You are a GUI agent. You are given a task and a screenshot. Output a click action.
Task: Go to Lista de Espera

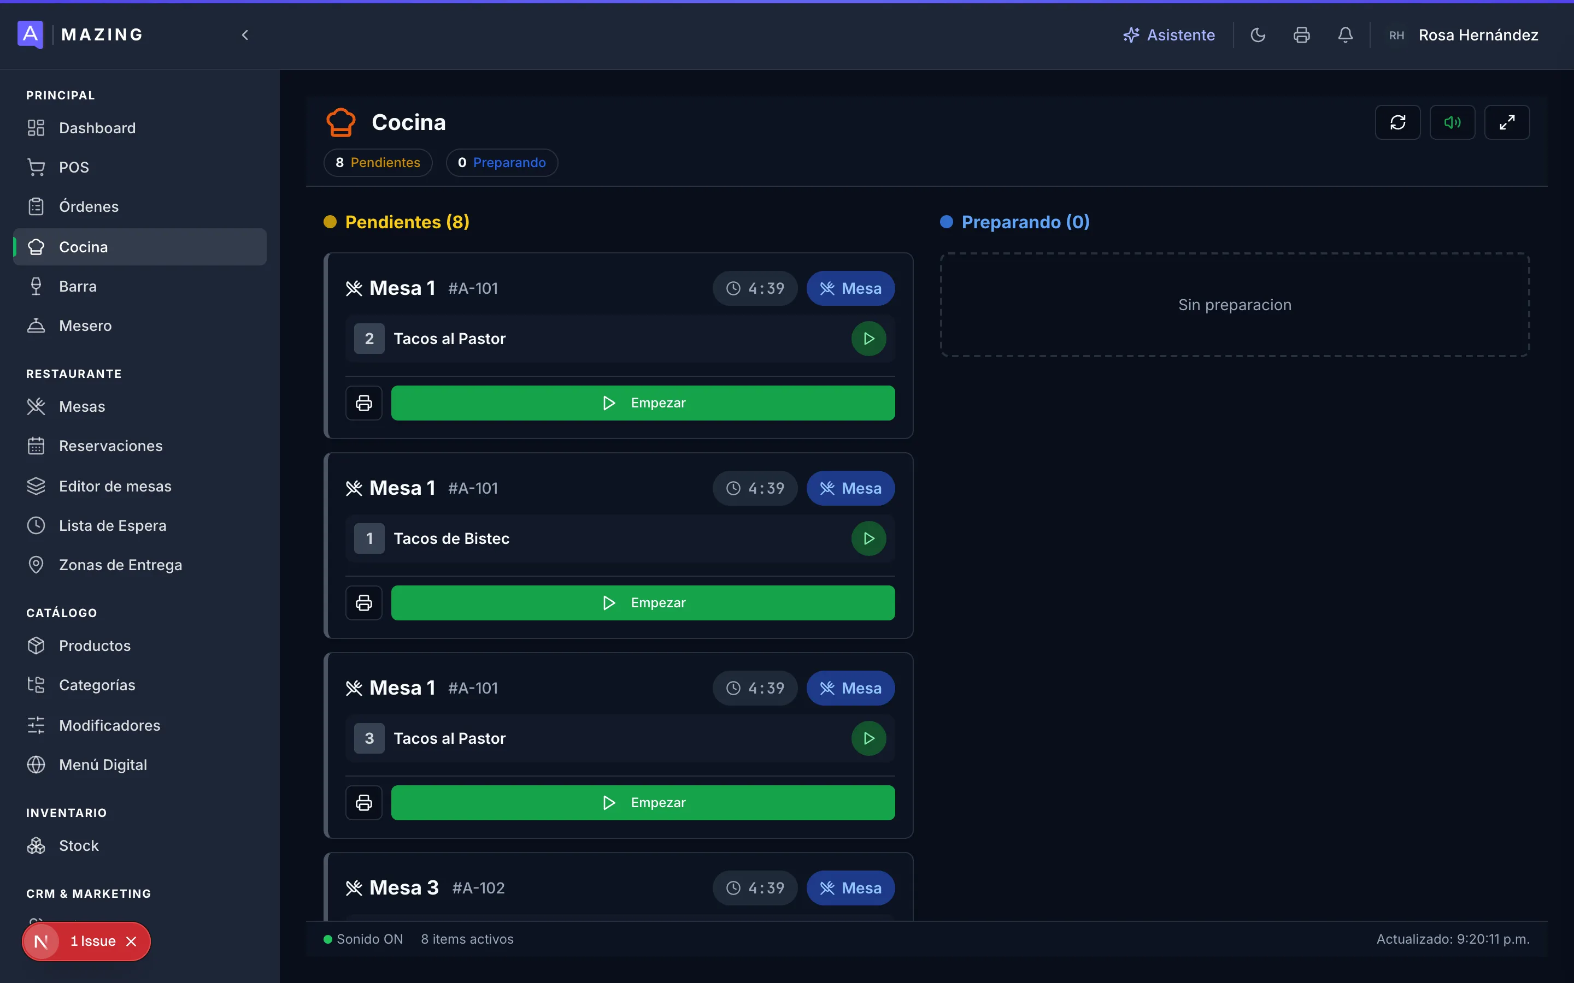pyautogui.click(x=140, y=526)
